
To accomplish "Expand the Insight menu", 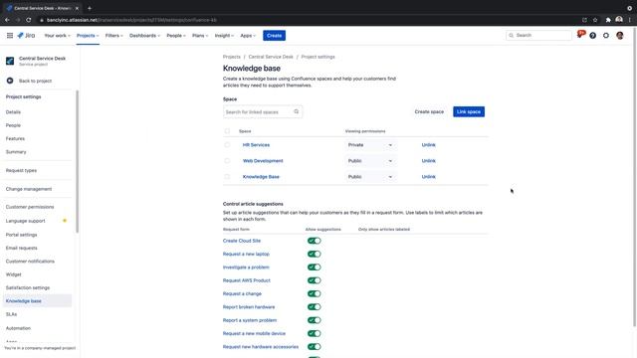I will pos(224,36).
